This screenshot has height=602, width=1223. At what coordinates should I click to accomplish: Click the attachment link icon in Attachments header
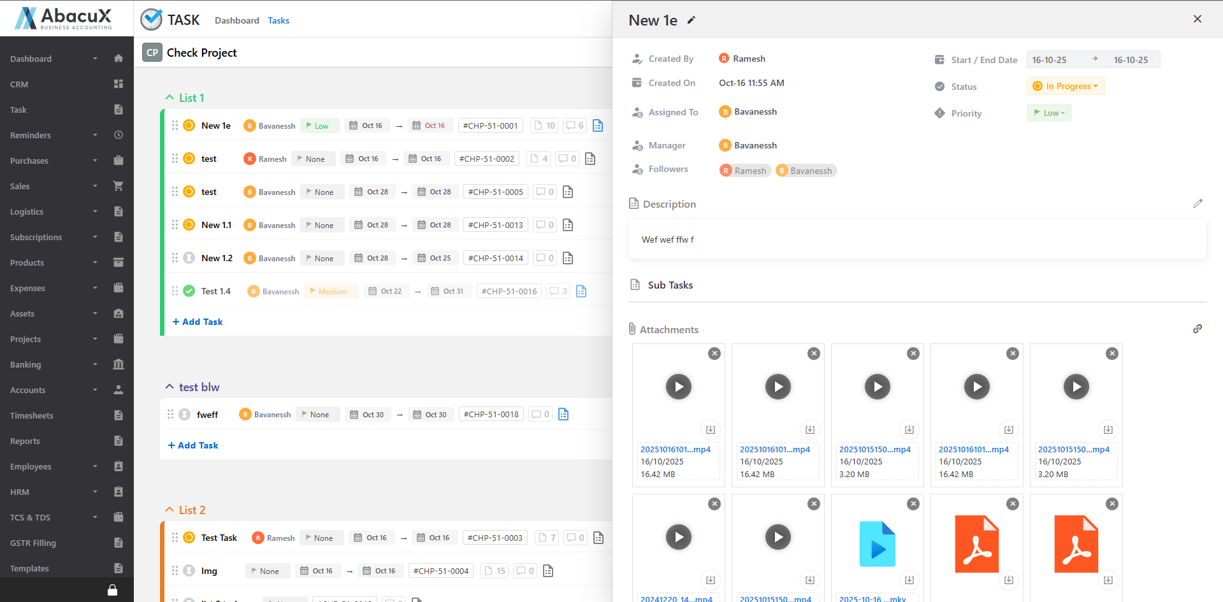tap(1198, 329)
